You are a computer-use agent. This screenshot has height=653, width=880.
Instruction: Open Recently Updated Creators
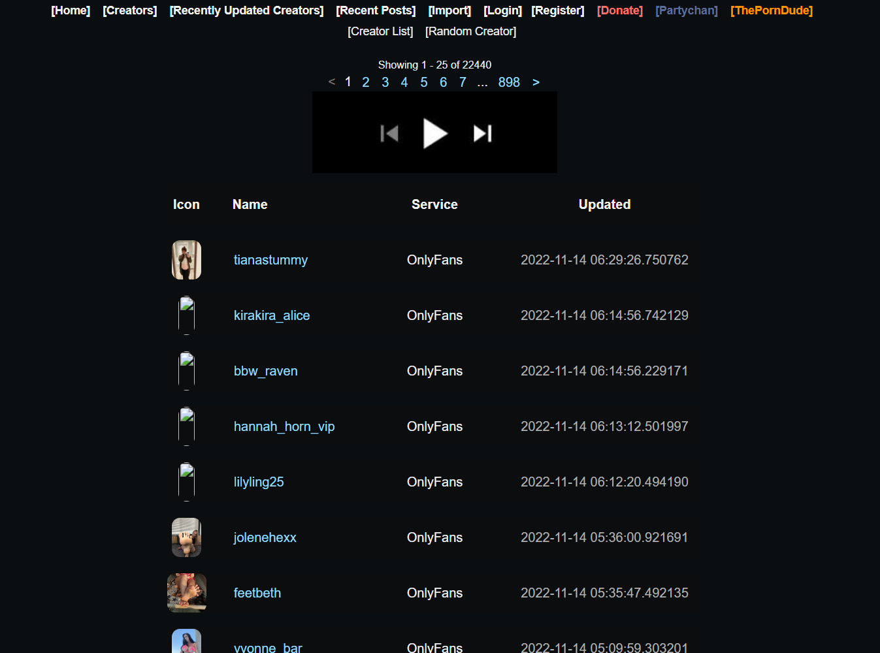pyautogui.click(x=246, y=10)
